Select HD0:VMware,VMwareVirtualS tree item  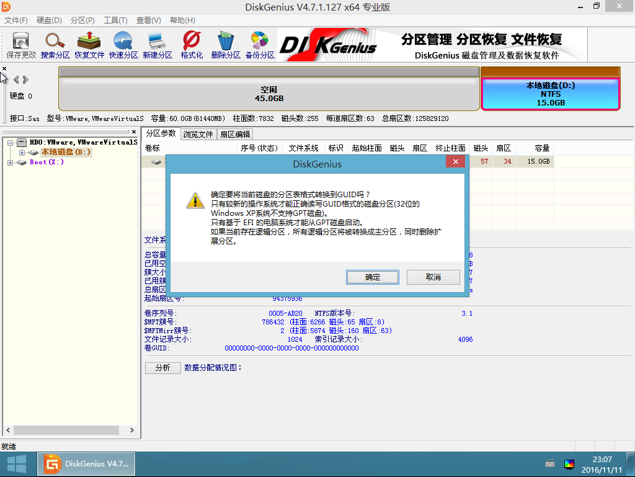click(x=84, y=142)
